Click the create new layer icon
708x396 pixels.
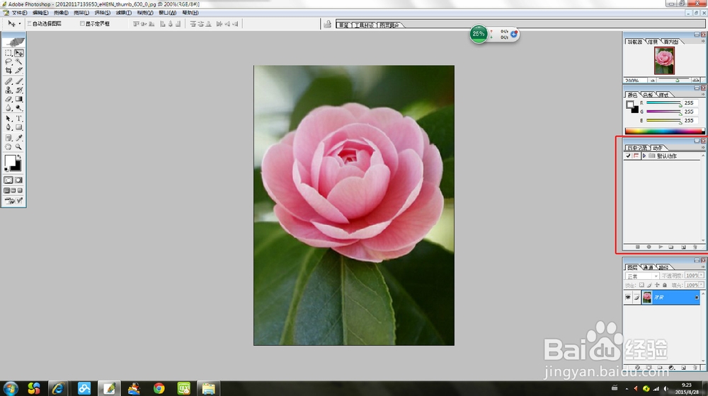pyautogui.click(x=683, y=368)
